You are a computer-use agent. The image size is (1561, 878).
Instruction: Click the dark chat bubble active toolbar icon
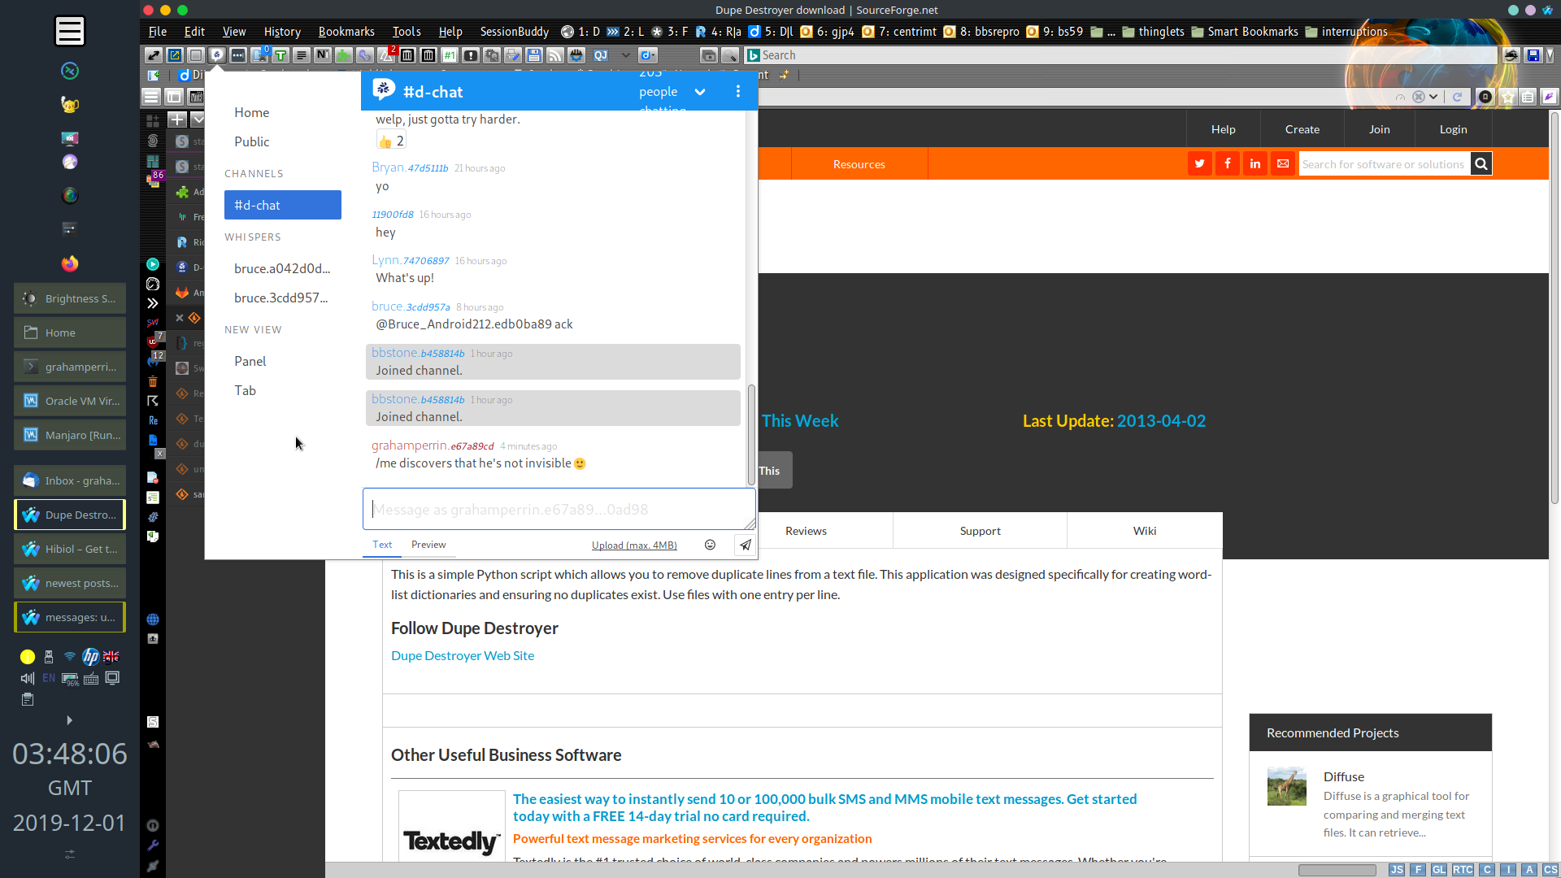216,55
